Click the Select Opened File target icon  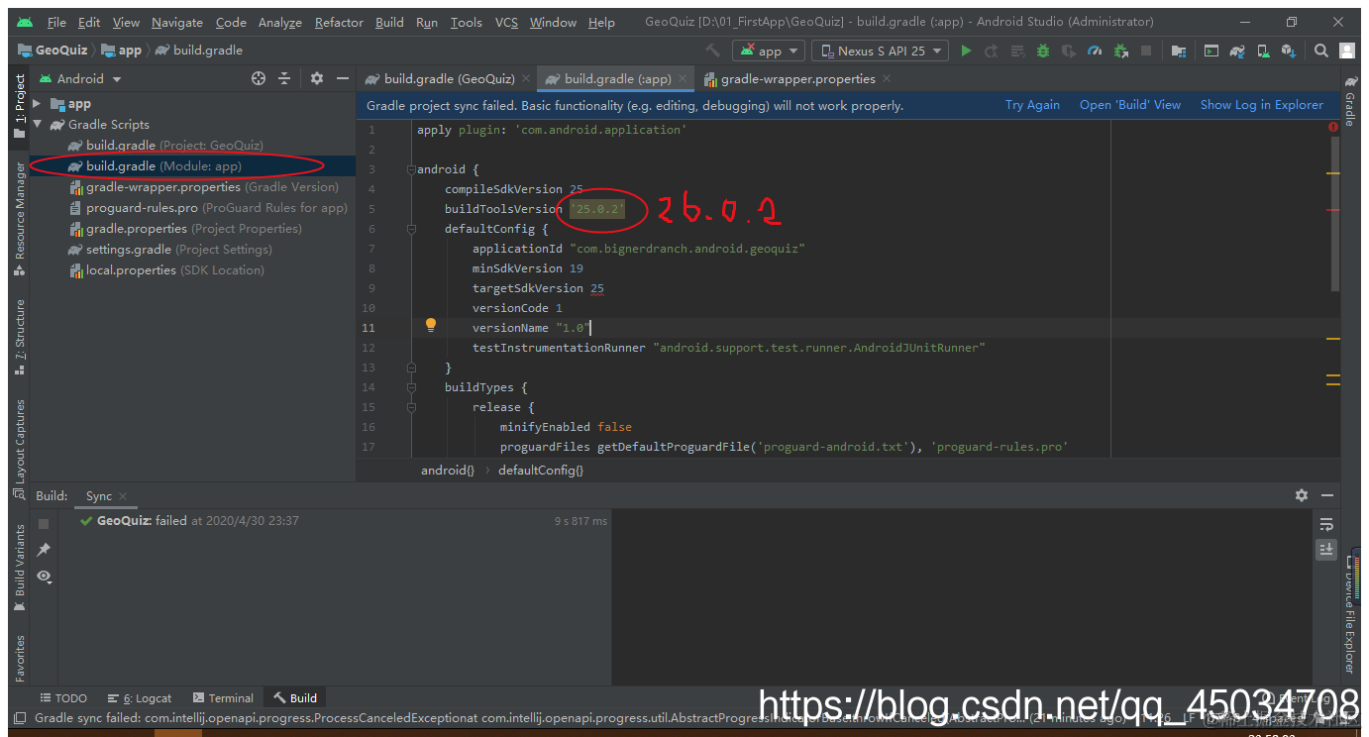point(259,79)
